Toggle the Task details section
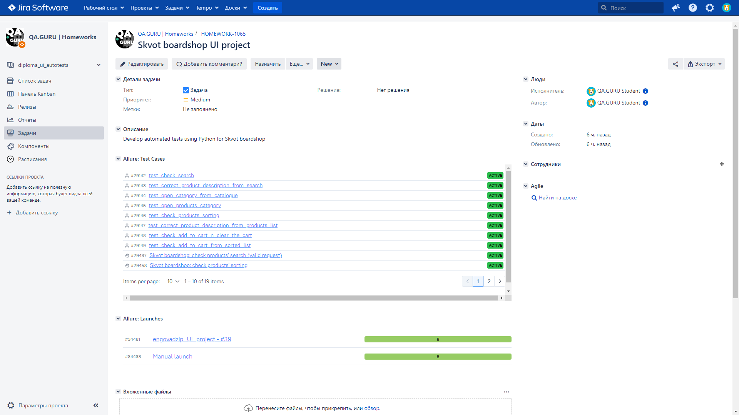This screenshot has width=739, height=415. tap(118, 79)
